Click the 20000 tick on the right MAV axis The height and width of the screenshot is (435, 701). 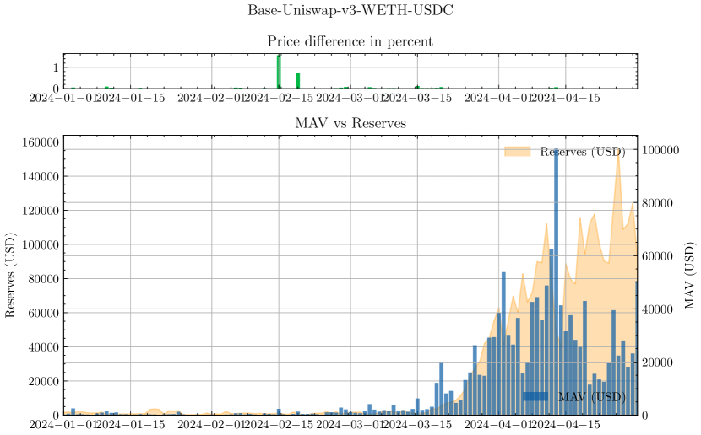click(657, 362)
